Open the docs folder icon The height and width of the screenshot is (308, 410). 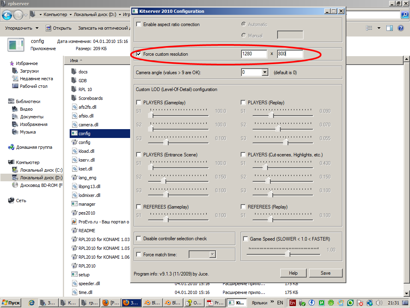74,71
